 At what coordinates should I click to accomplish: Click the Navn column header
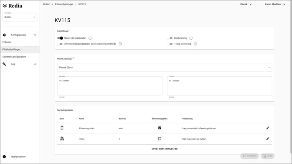(x=81, y=119)
